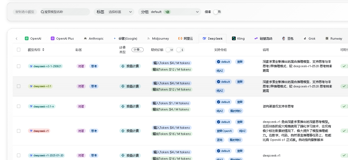The image size is (348, 160).
Task: Click the Google star logo icon
Action: (115, 39)
